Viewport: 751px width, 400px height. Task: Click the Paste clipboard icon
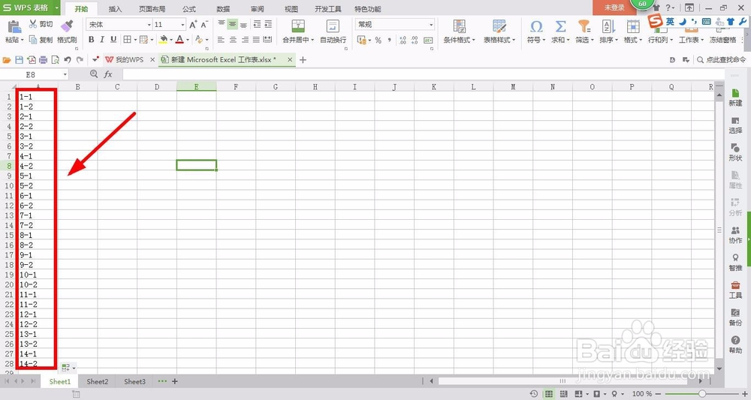click(x=14, y=27)
